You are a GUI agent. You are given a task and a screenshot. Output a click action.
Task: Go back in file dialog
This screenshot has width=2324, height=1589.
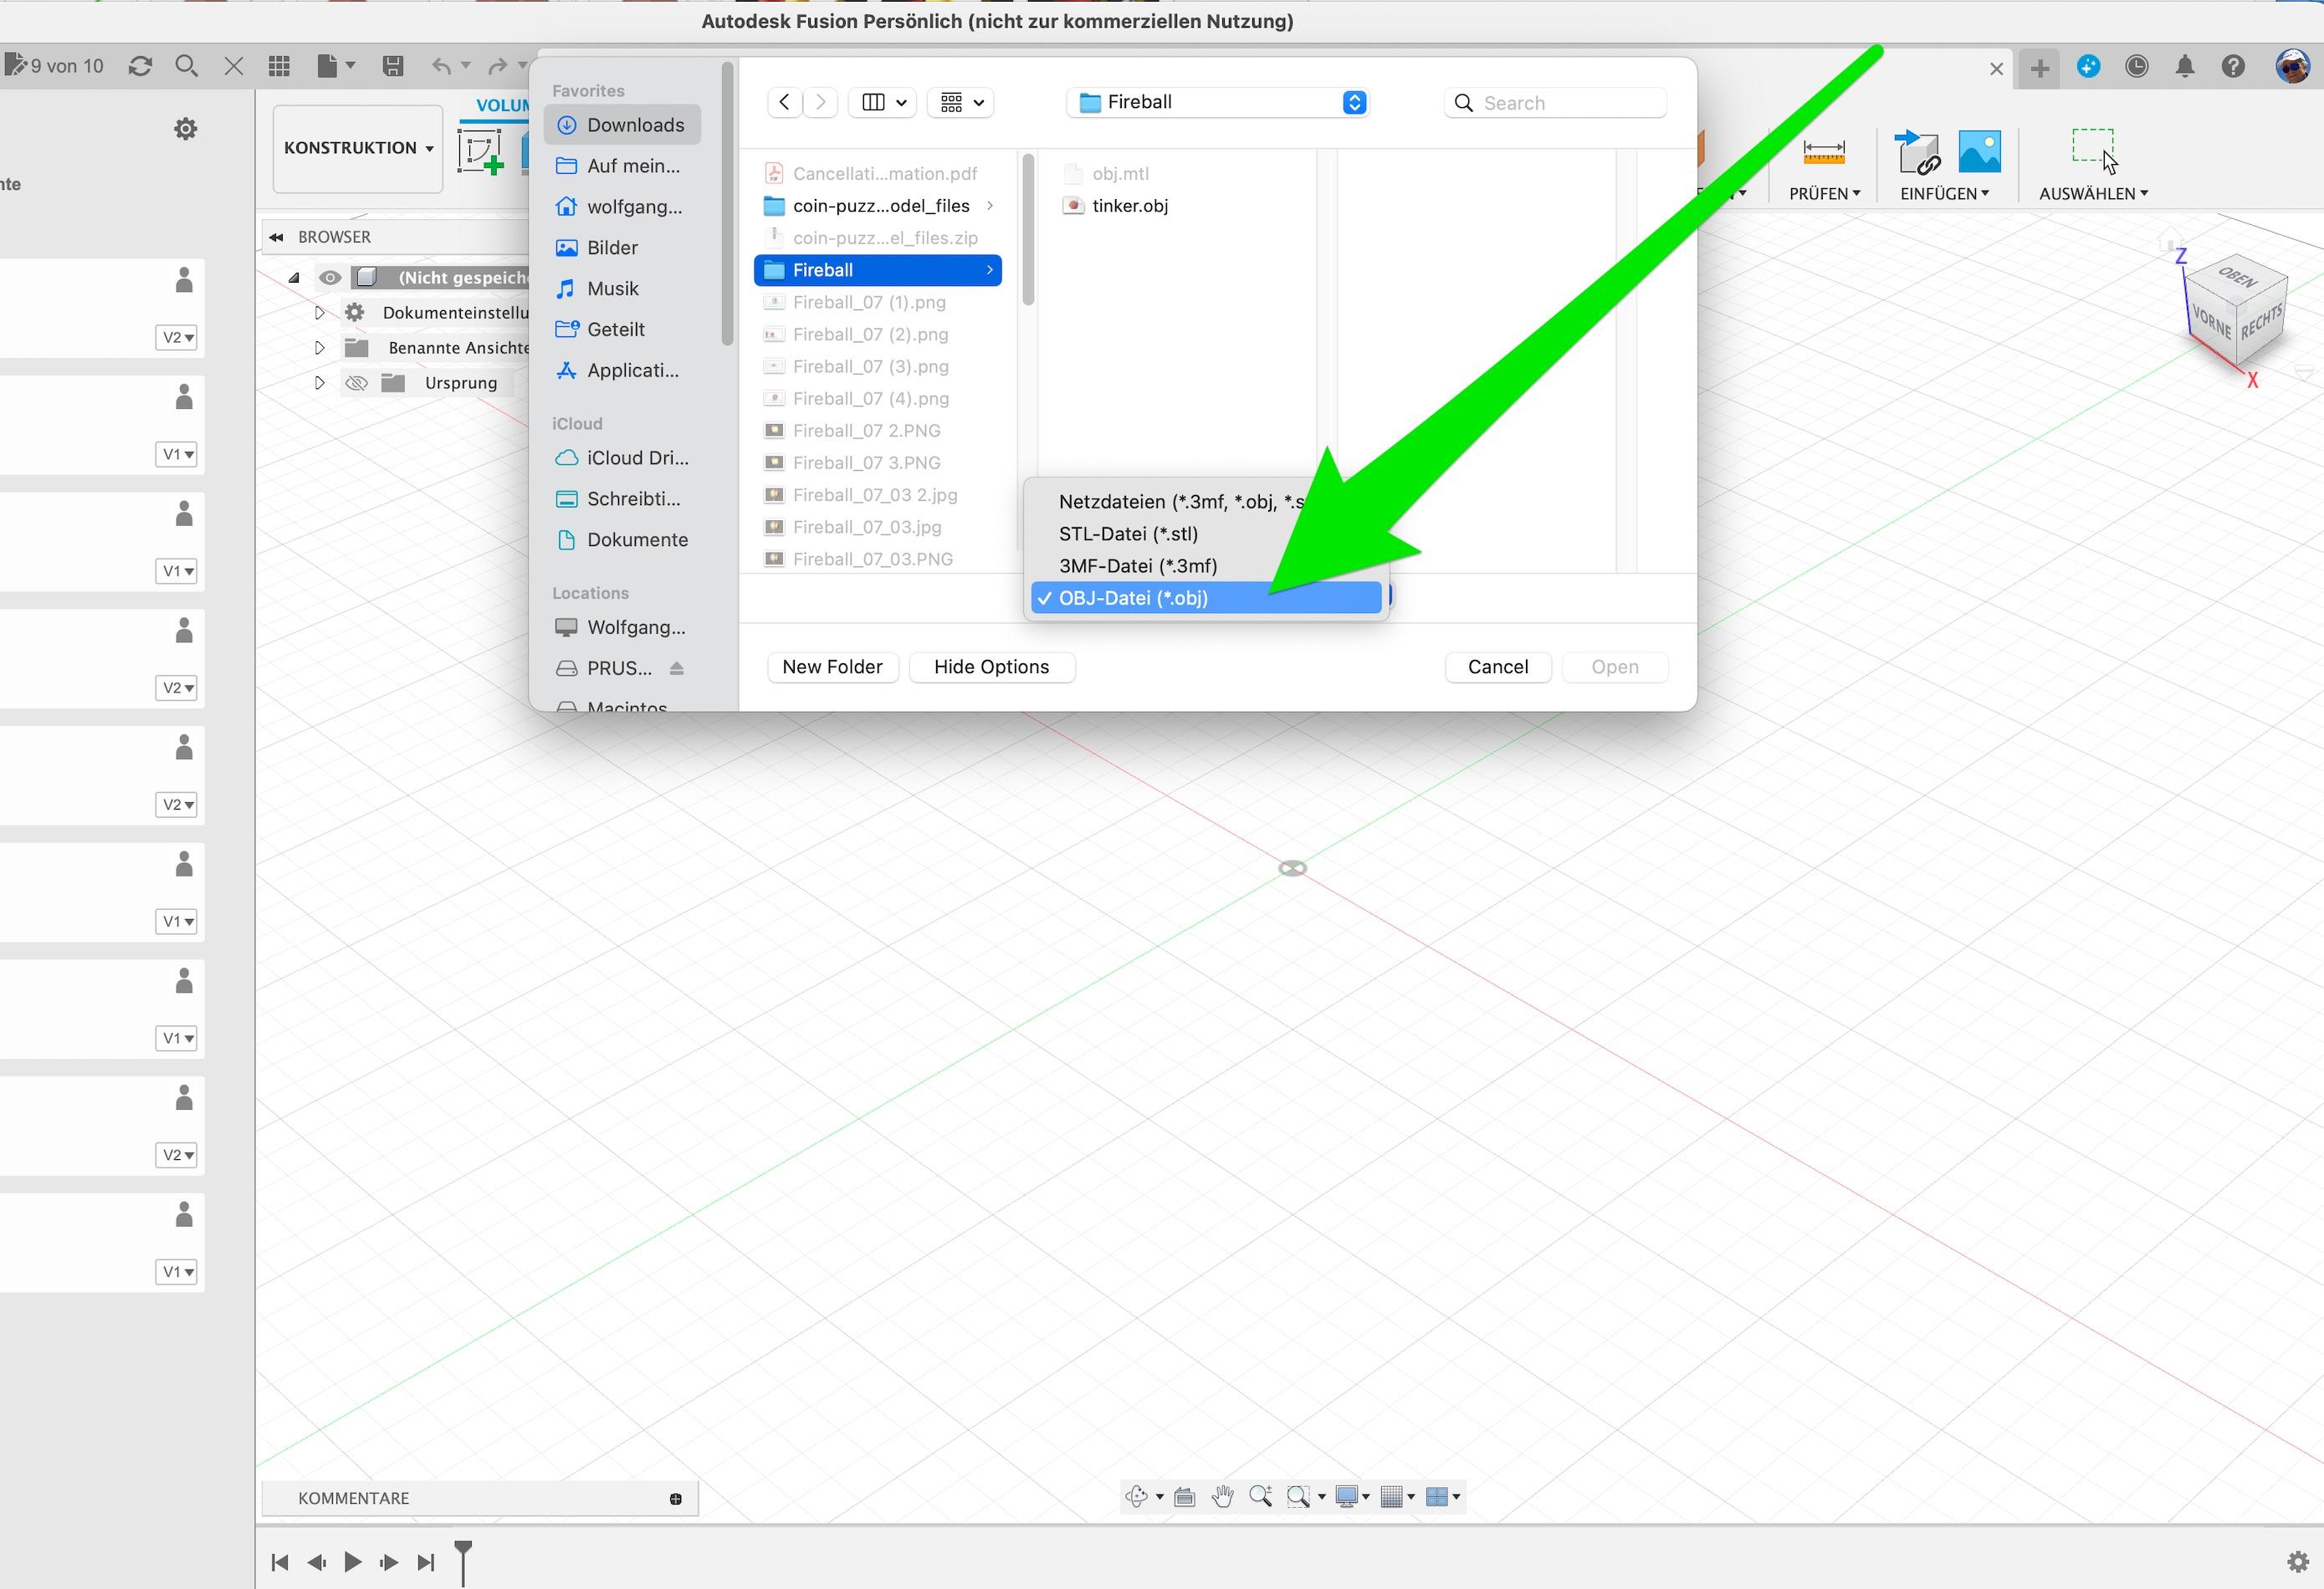785,102
